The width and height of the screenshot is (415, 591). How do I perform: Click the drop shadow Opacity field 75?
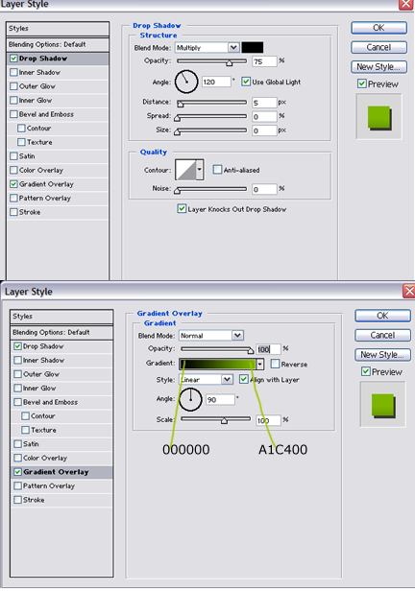tap(264, 61)
